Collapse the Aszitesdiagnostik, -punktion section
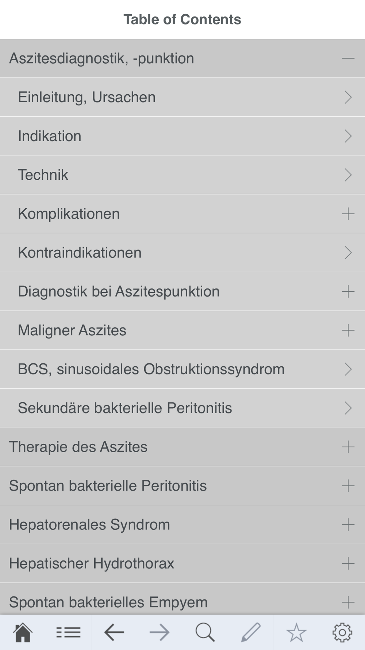Viewport: 365px width, 650px height. 348,58
